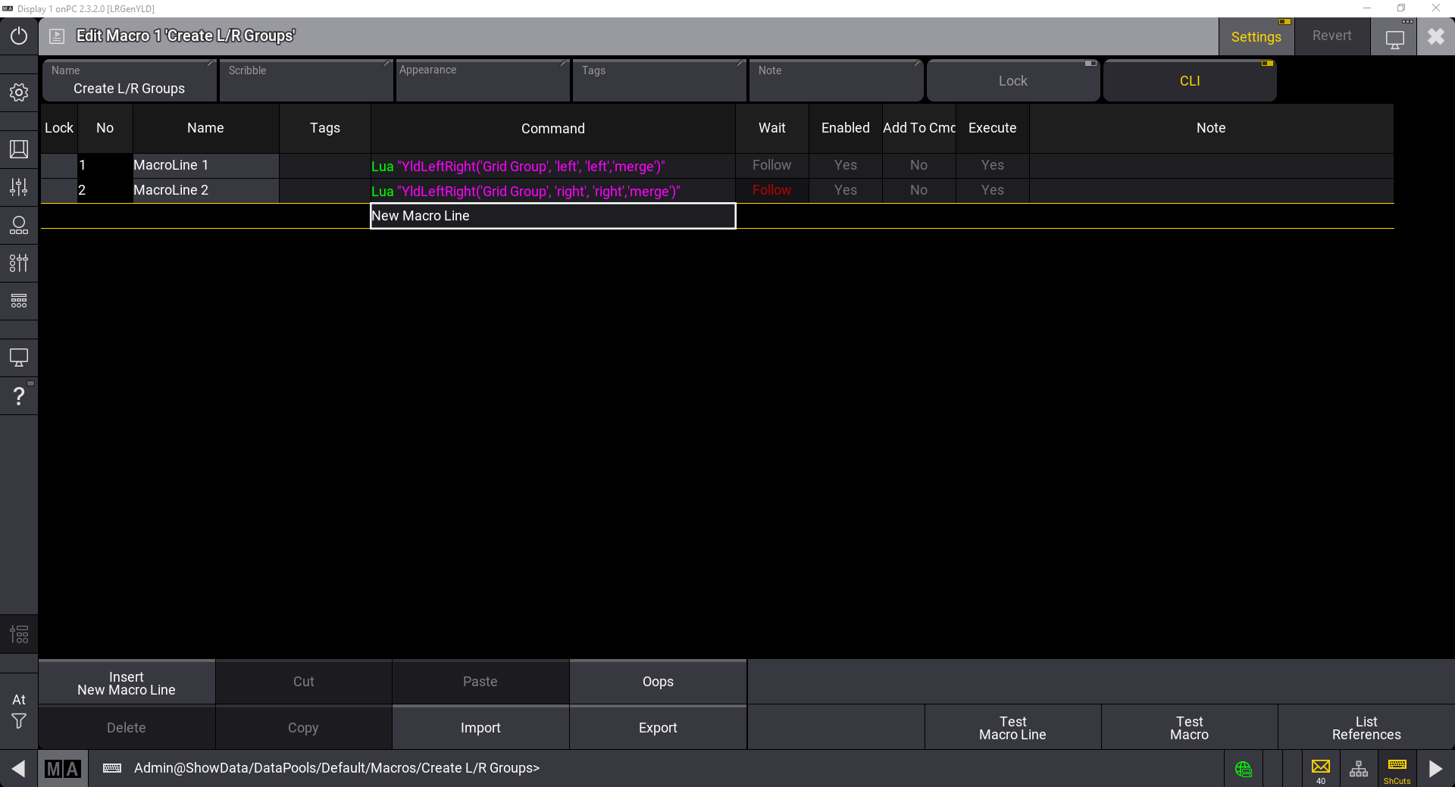Toggle the ShCuts keyboard shortcuts icon
The image size is (1455, 787).
(1397, 769)
